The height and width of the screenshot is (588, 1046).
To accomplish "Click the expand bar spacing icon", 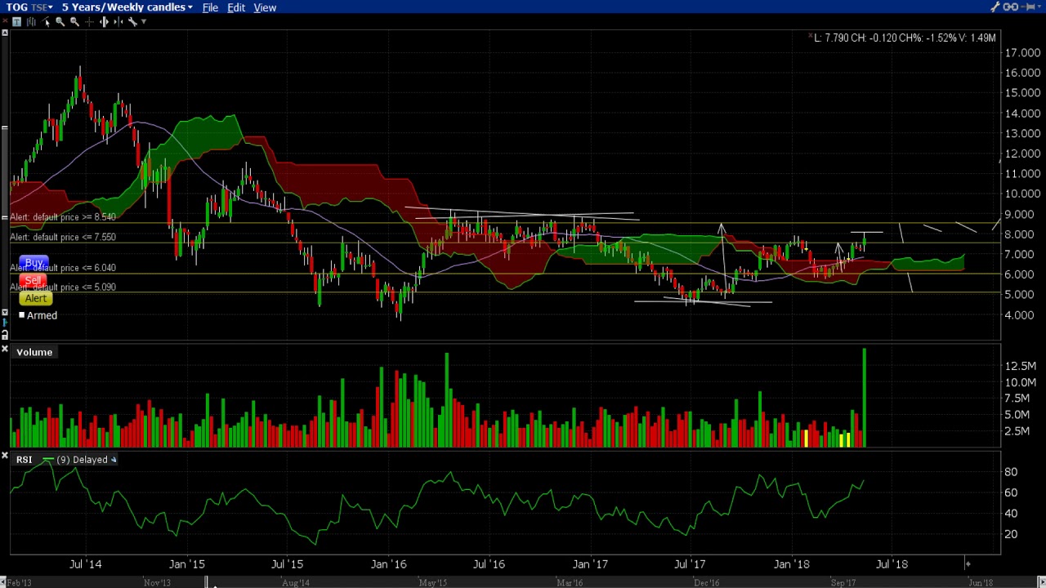I will tap(104, 22).
